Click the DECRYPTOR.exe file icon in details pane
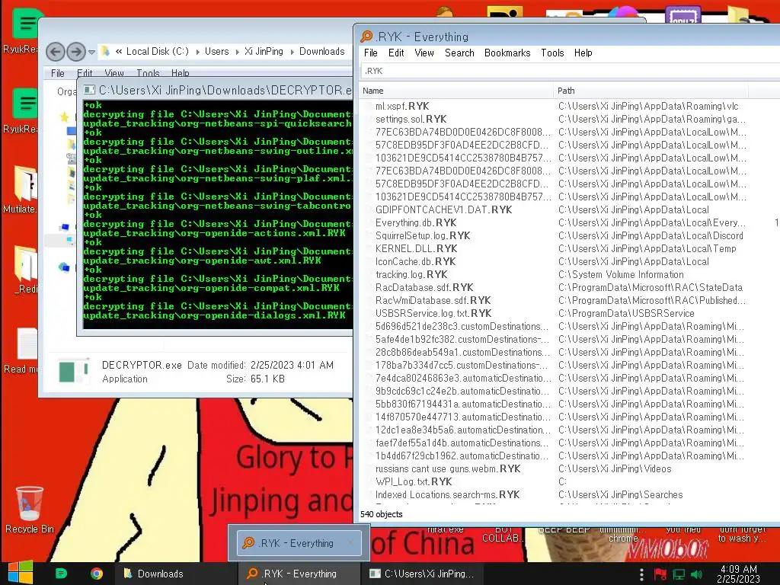 tap(74, 372)
